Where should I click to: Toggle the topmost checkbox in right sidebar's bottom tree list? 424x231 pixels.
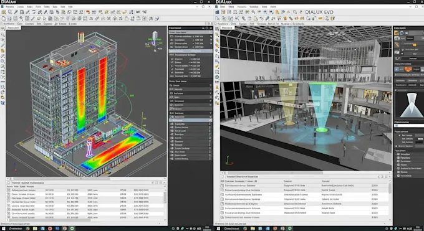(398, 154)
